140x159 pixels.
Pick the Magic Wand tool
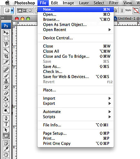[x=6, y=50]
